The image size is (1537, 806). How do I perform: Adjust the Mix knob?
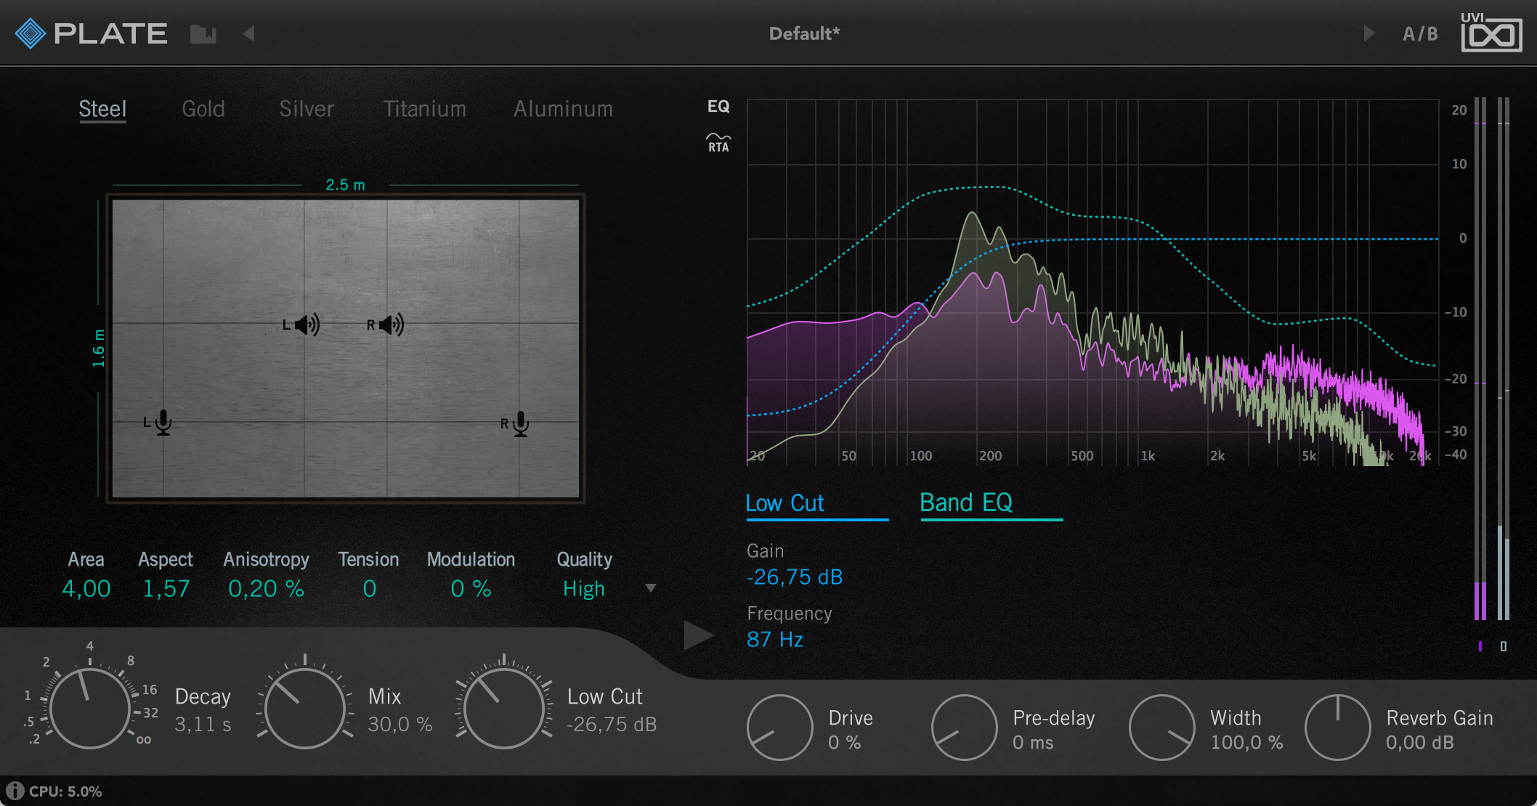coord(305,708)
